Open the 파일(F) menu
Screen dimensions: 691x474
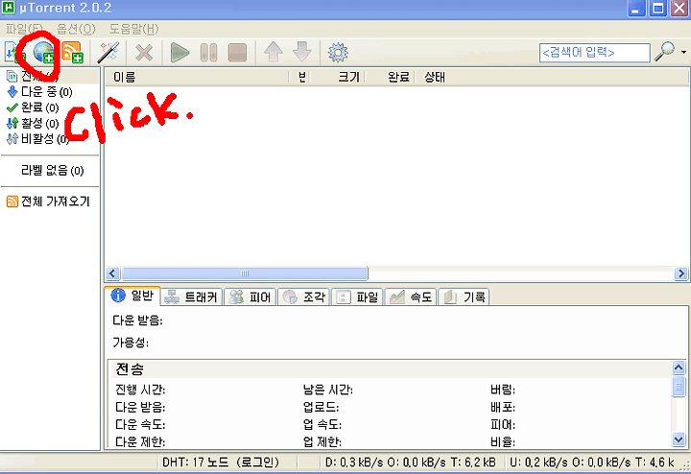24,29
